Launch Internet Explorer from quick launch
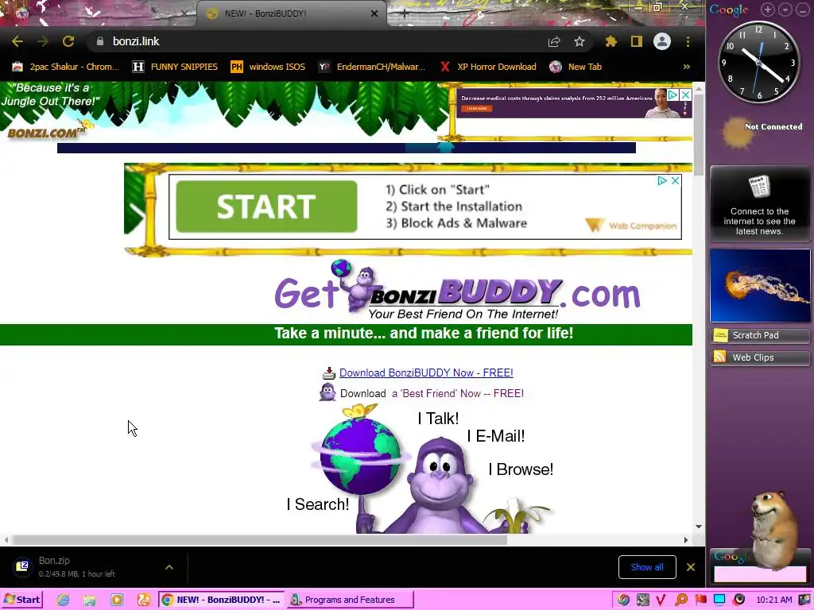The height and width of the screenshot is (610, 814). tap(63, 600)
